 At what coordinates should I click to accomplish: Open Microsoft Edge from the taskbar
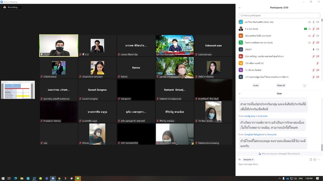pos(15,179)
